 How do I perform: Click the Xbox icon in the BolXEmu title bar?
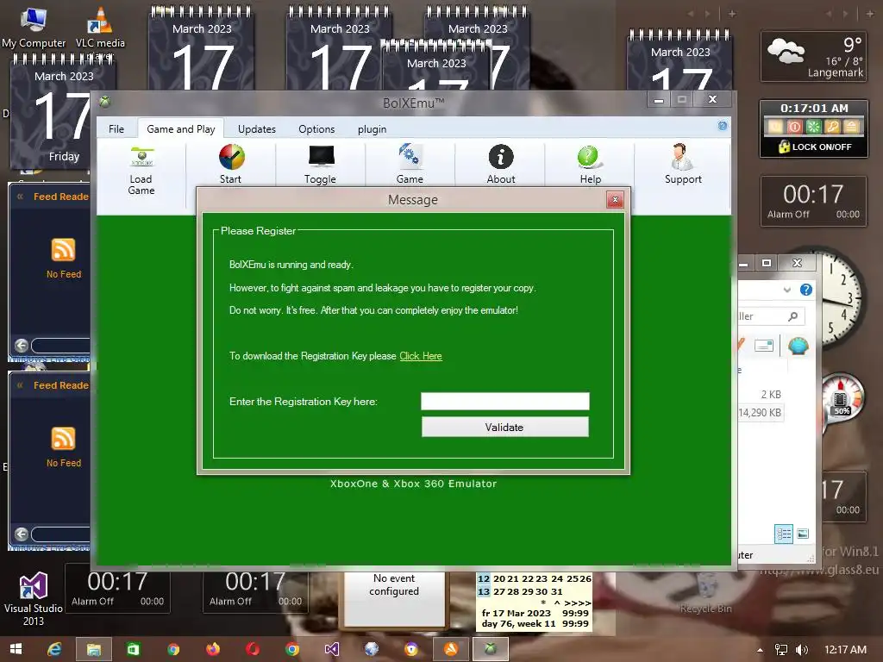coord(104,102)
